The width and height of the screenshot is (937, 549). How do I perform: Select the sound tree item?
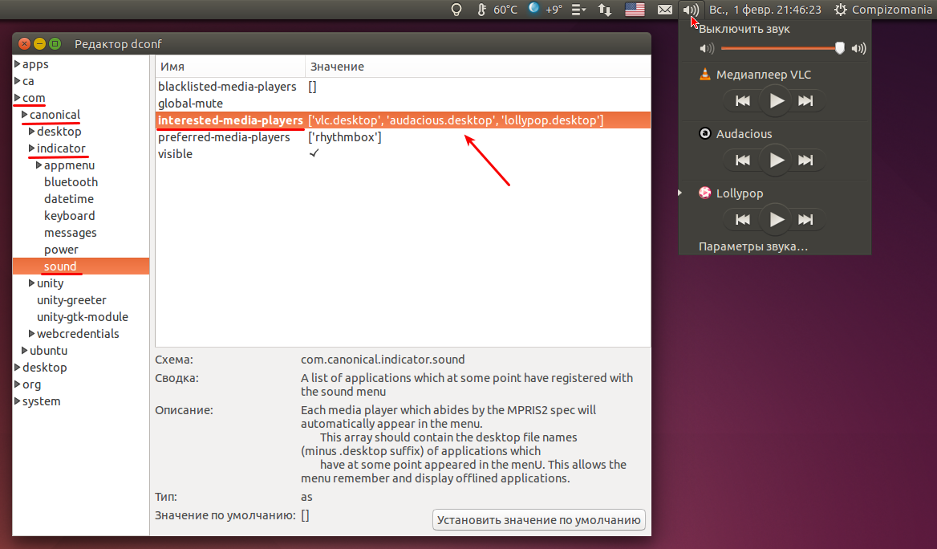tap(81, 266)
